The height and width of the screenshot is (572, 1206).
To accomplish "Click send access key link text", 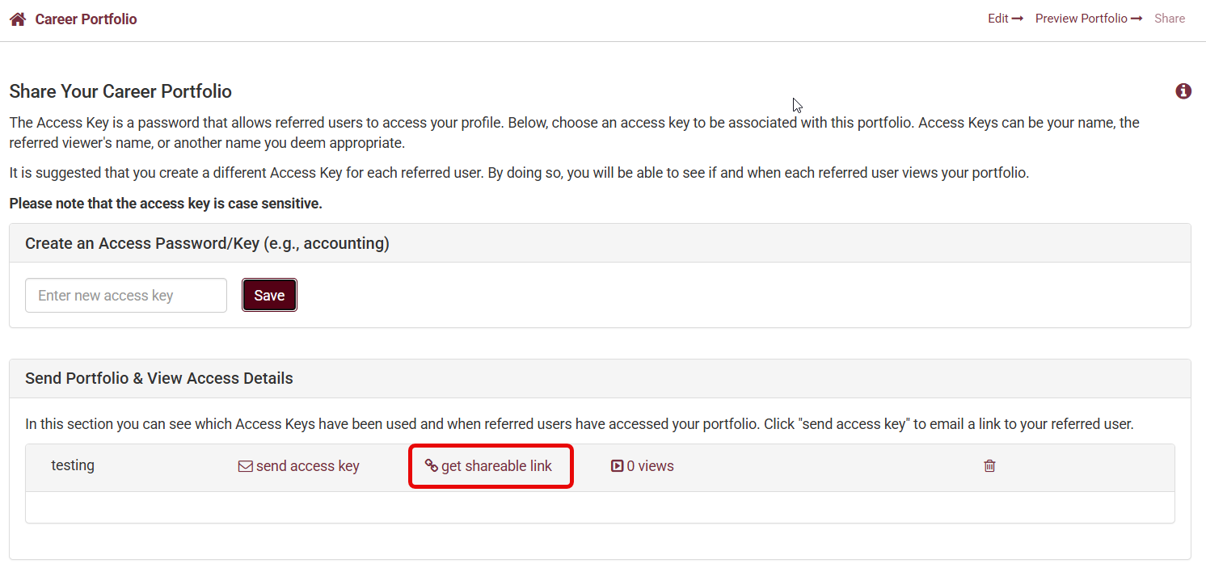I will click(x=307, y=466).
